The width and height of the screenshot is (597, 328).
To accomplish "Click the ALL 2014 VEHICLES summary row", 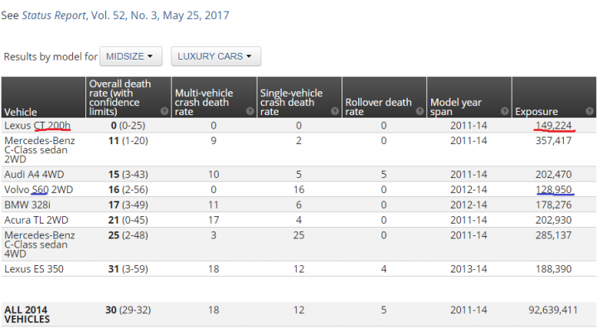I will [298, 314].
